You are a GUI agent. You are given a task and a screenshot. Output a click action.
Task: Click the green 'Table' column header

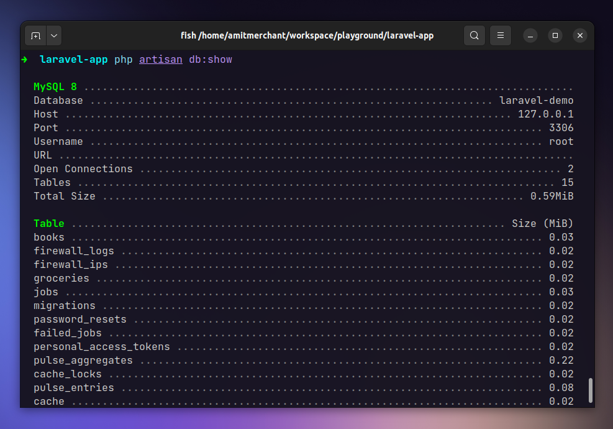(x=49, y=223)
